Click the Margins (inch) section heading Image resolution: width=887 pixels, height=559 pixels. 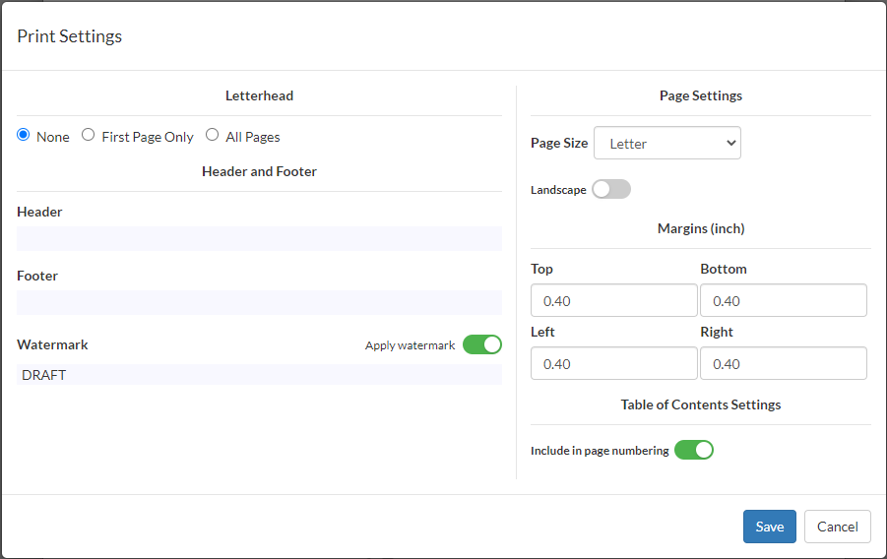(x=701, y=228)
